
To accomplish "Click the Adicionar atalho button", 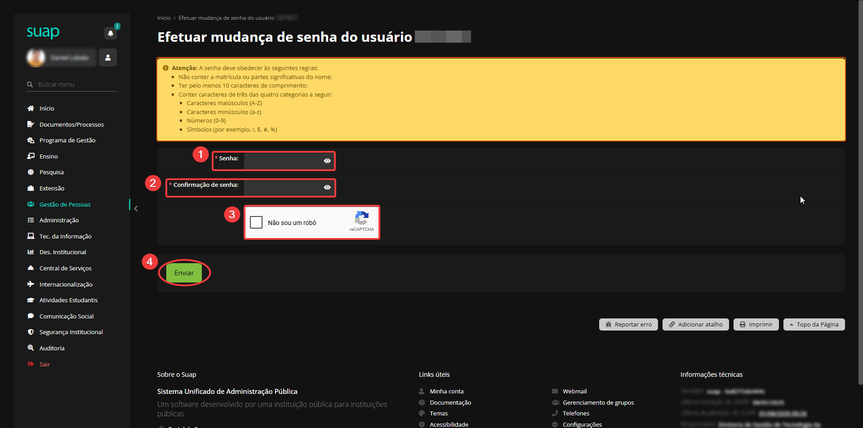I will click(696, 324).
